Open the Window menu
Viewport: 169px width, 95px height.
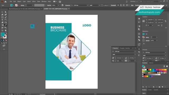tap(44, 2)
